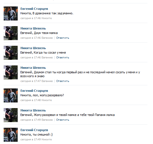Screen dimensions: 153x144
Task: Open Никита Шевель name on 17:47 comment
Action: [x=33, y=68]
